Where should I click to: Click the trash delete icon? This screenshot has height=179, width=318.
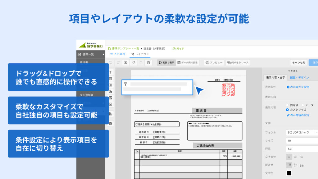(x=148, y=62)
